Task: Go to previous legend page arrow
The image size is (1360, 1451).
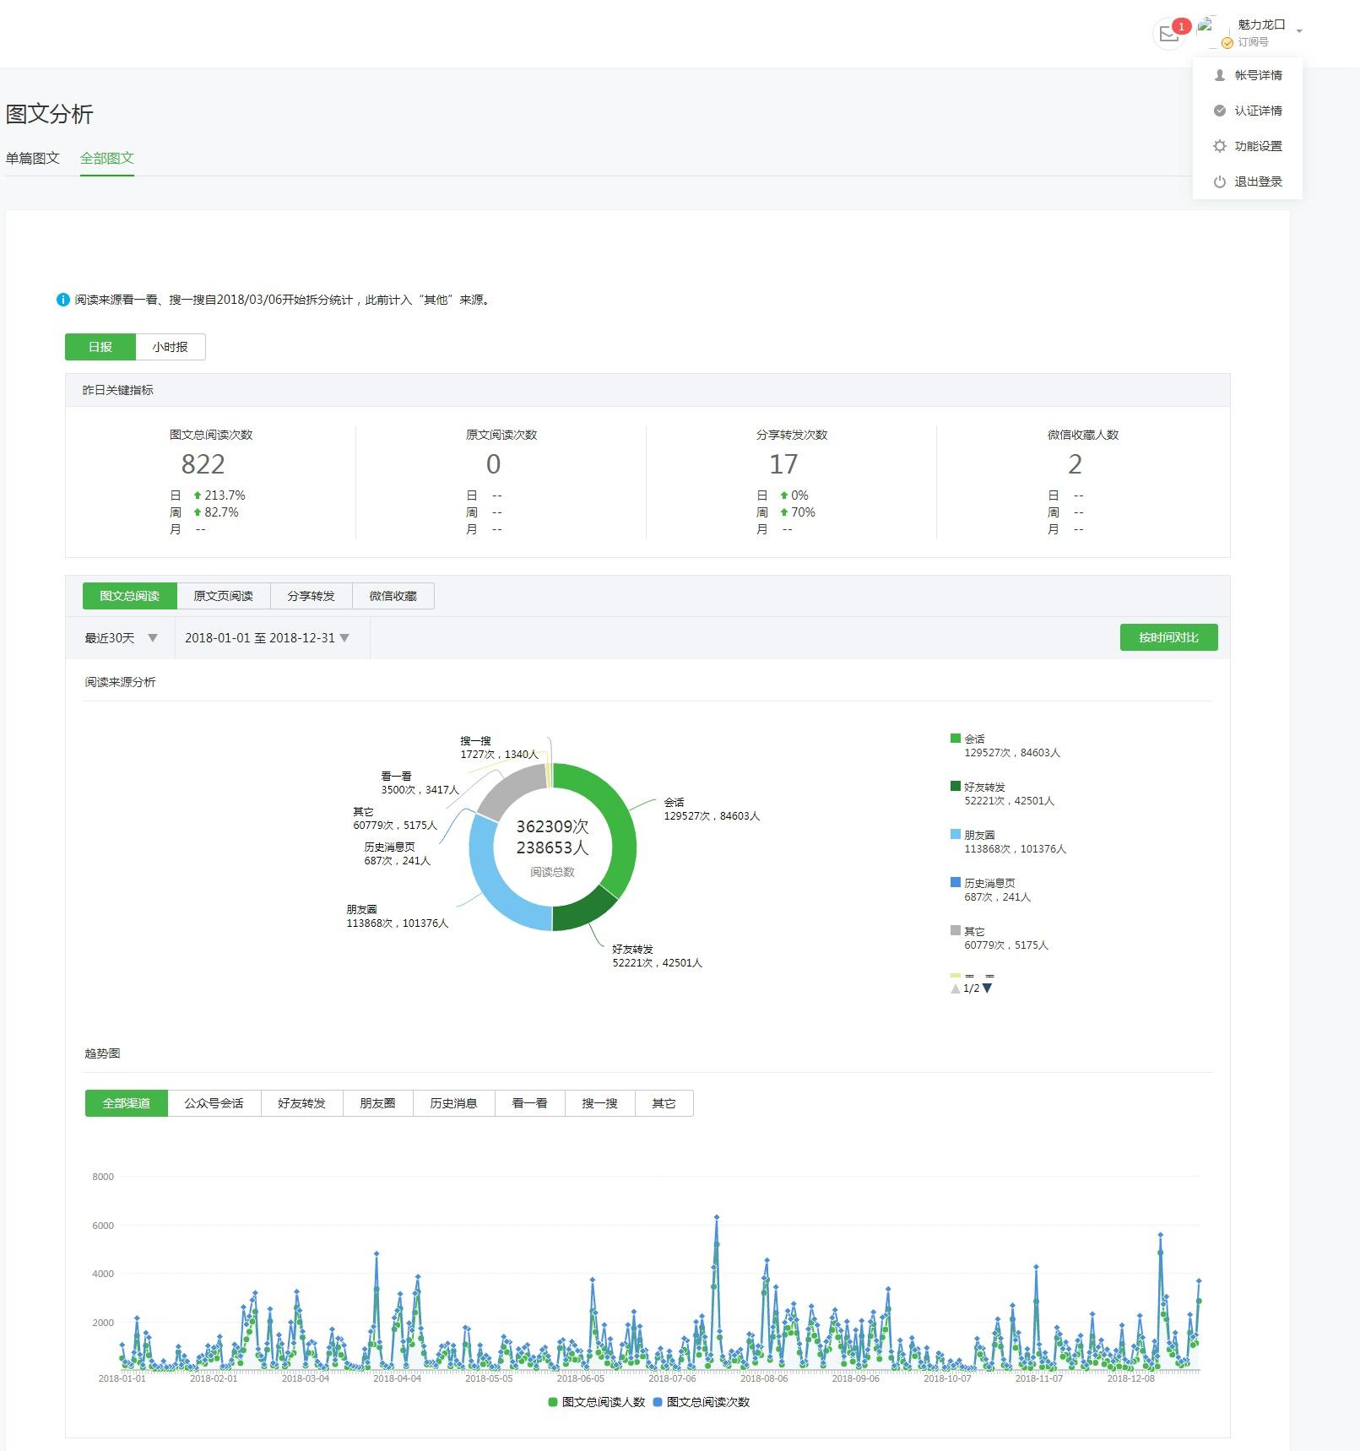Action: point(955,988)
